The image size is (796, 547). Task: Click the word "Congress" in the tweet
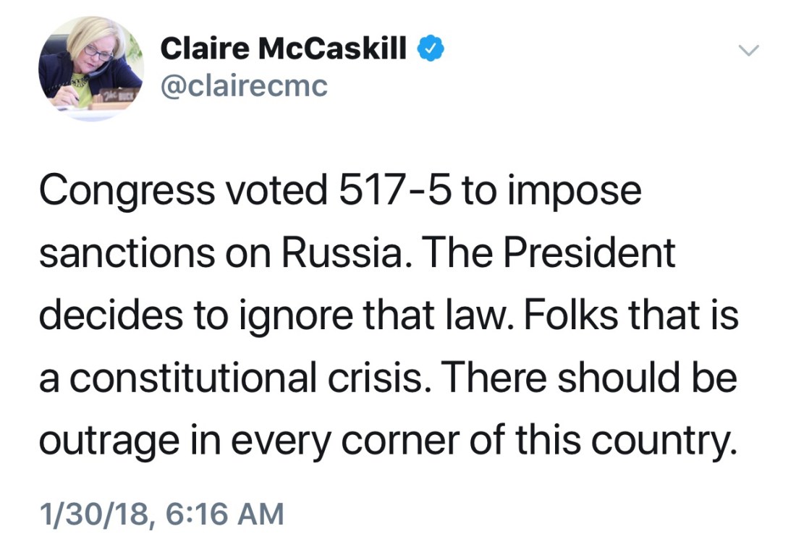127,191
